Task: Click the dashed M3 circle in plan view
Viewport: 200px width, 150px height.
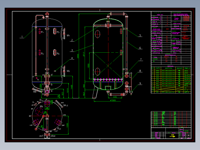Action: click(x=39, y=111)
